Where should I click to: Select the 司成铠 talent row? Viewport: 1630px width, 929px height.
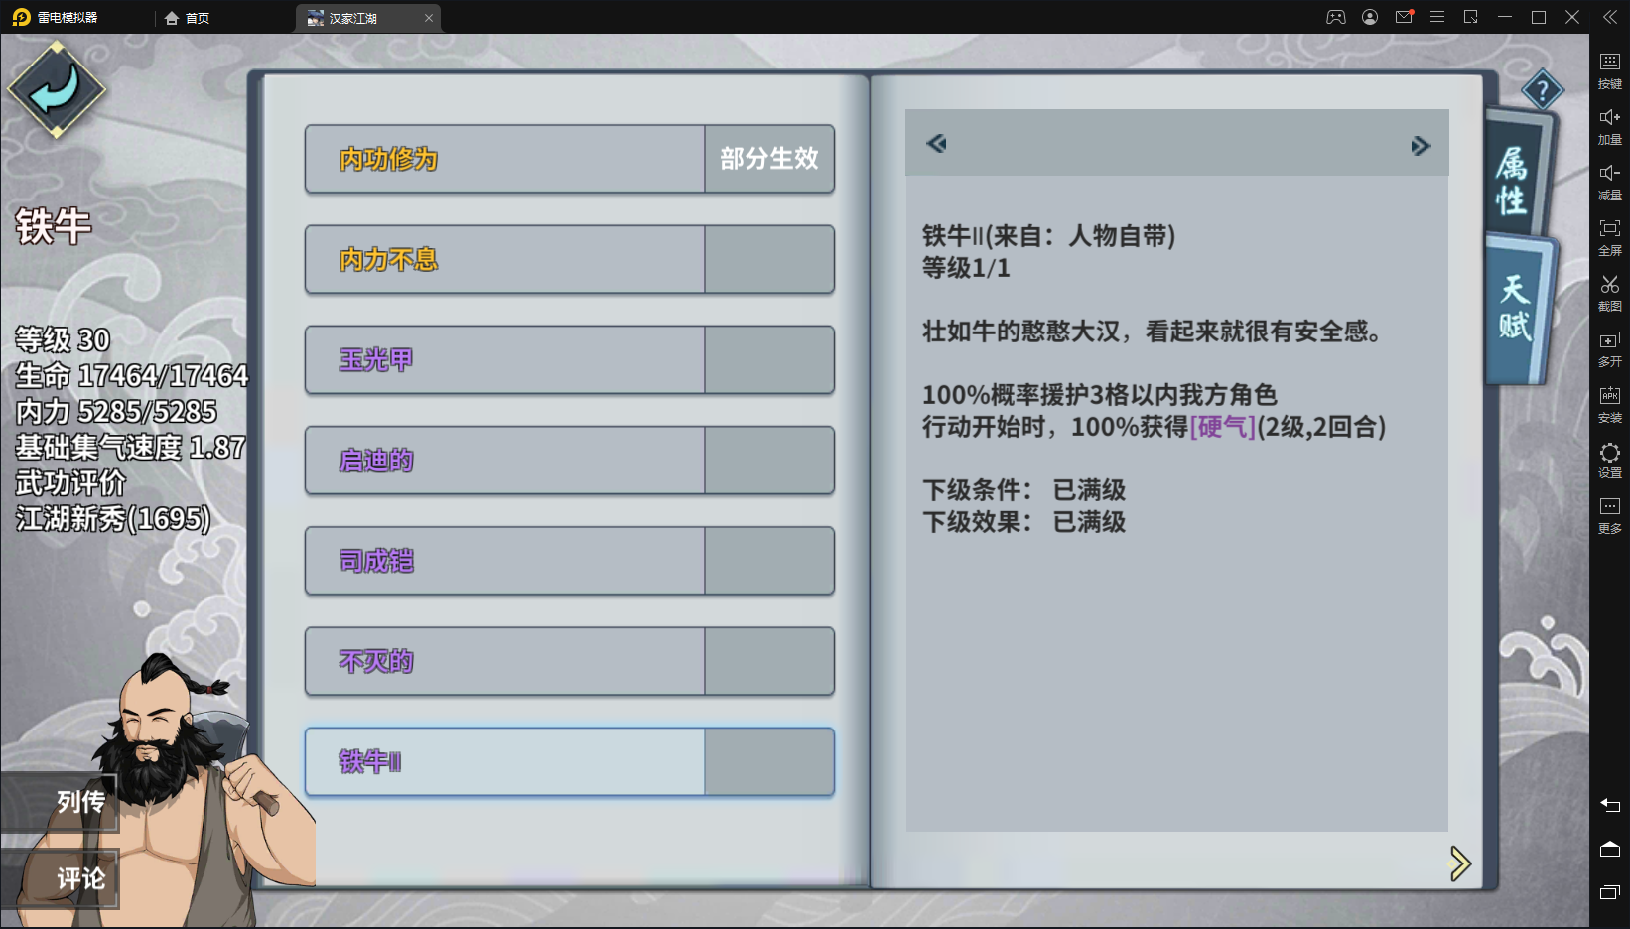click(569, 561)
